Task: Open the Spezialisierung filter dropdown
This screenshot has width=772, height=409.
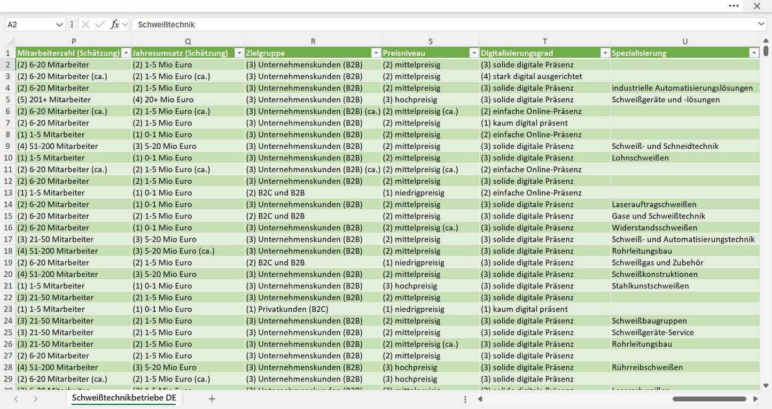Action: point(754,53)
